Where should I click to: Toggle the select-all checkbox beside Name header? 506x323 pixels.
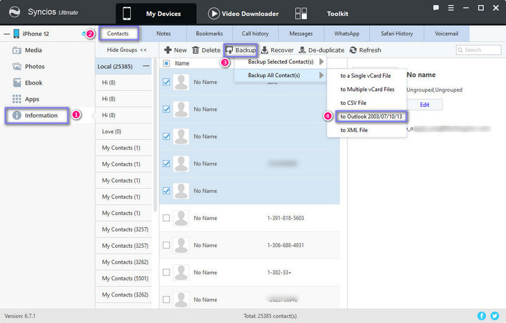166,63
